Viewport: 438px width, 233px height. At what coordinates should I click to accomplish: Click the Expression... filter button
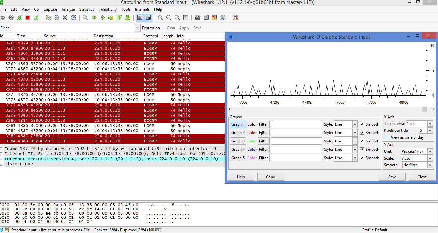pos(152,28)
